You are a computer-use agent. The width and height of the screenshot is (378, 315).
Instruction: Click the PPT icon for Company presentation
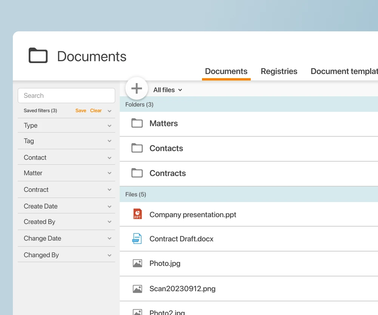click(137, 214)
